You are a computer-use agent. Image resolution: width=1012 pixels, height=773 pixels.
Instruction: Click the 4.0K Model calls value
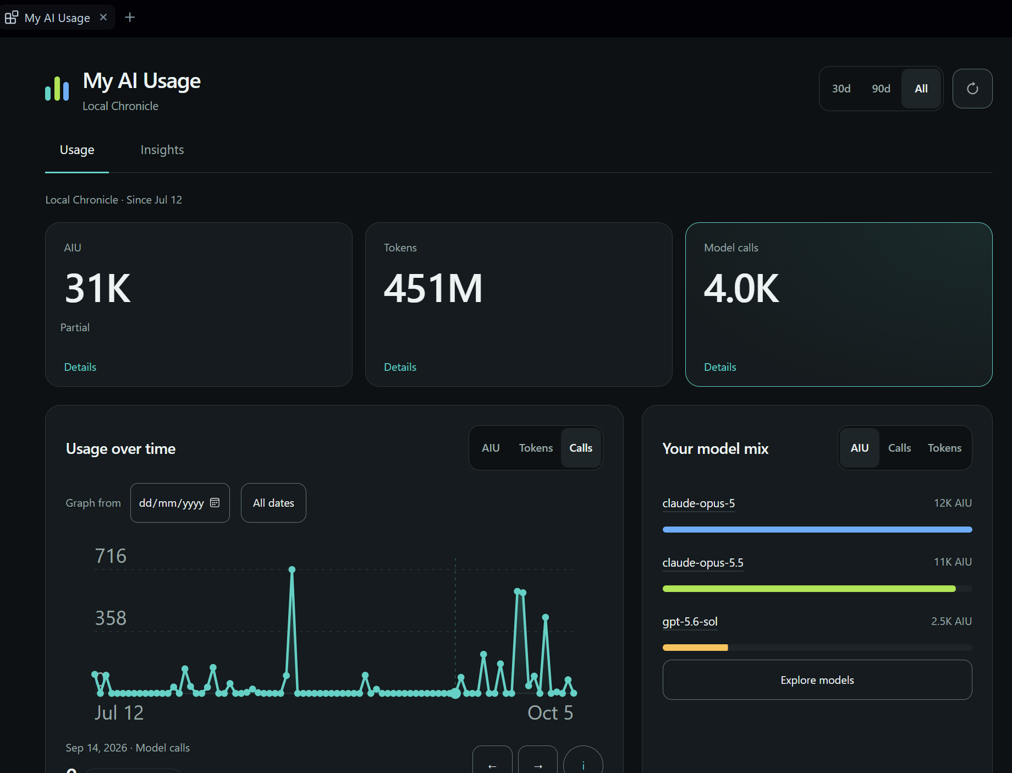click(741, 288)
